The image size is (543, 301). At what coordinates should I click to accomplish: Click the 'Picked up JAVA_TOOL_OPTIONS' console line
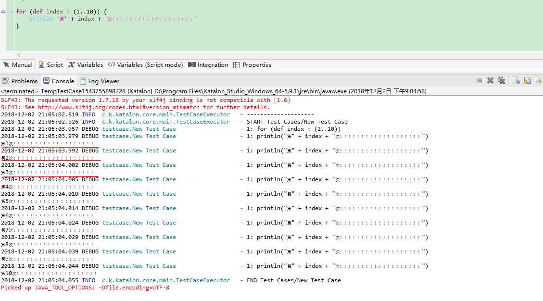tap(85, 288)
